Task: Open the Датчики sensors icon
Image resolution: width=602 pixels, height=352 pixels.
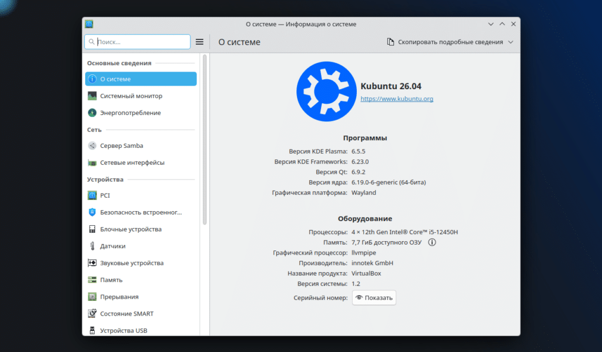Action: (92, 246)
